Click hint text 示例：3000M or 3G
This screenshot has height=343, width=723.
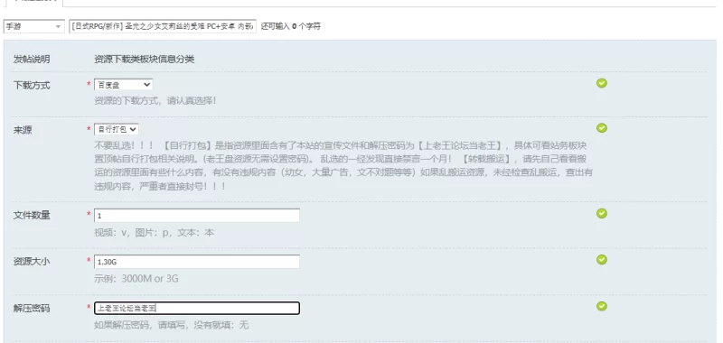[136, 279]
